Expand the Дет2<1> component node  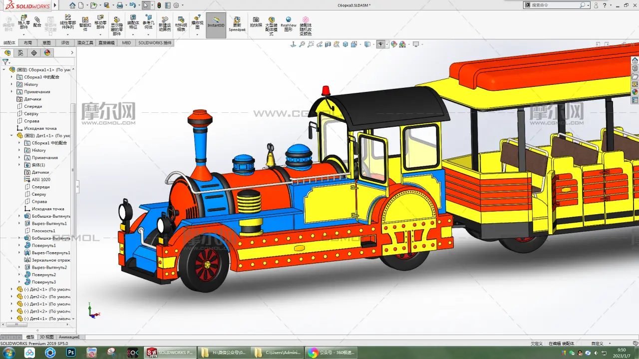click(11, 289)
